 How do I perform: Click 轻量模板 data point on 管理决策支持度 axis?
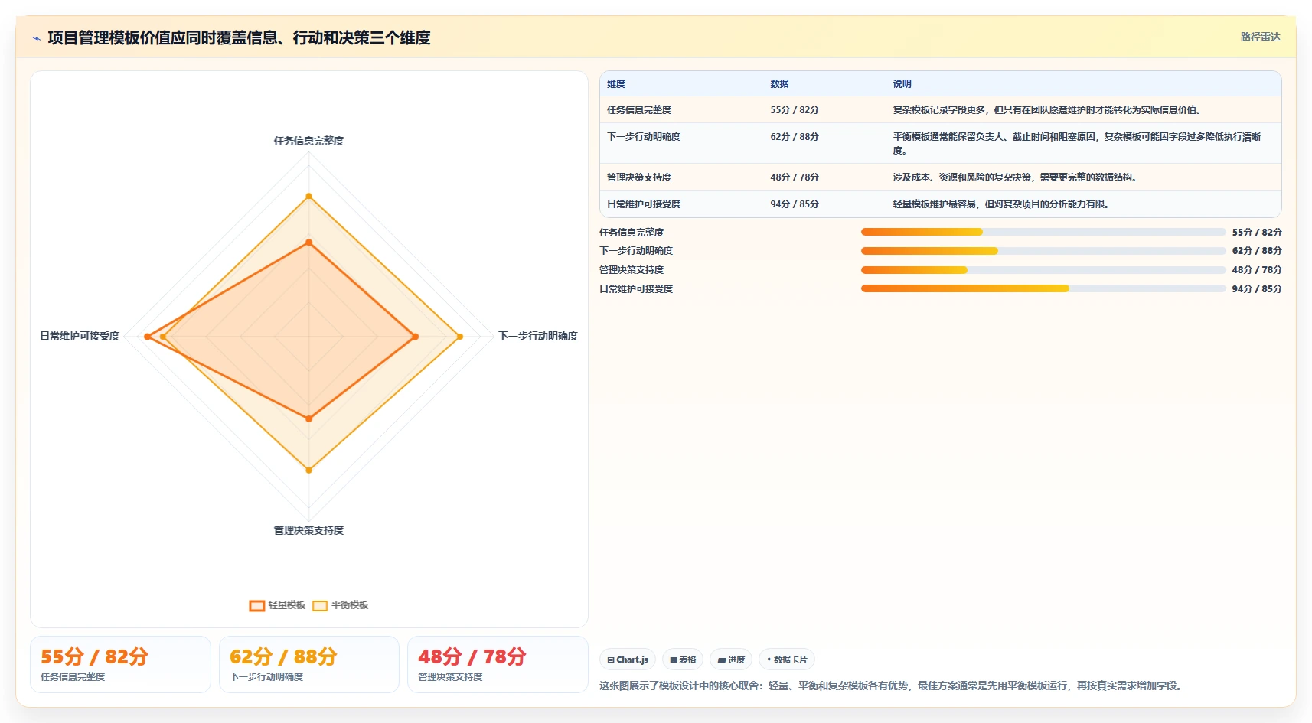pyautogui.click(x=309, y=419)
